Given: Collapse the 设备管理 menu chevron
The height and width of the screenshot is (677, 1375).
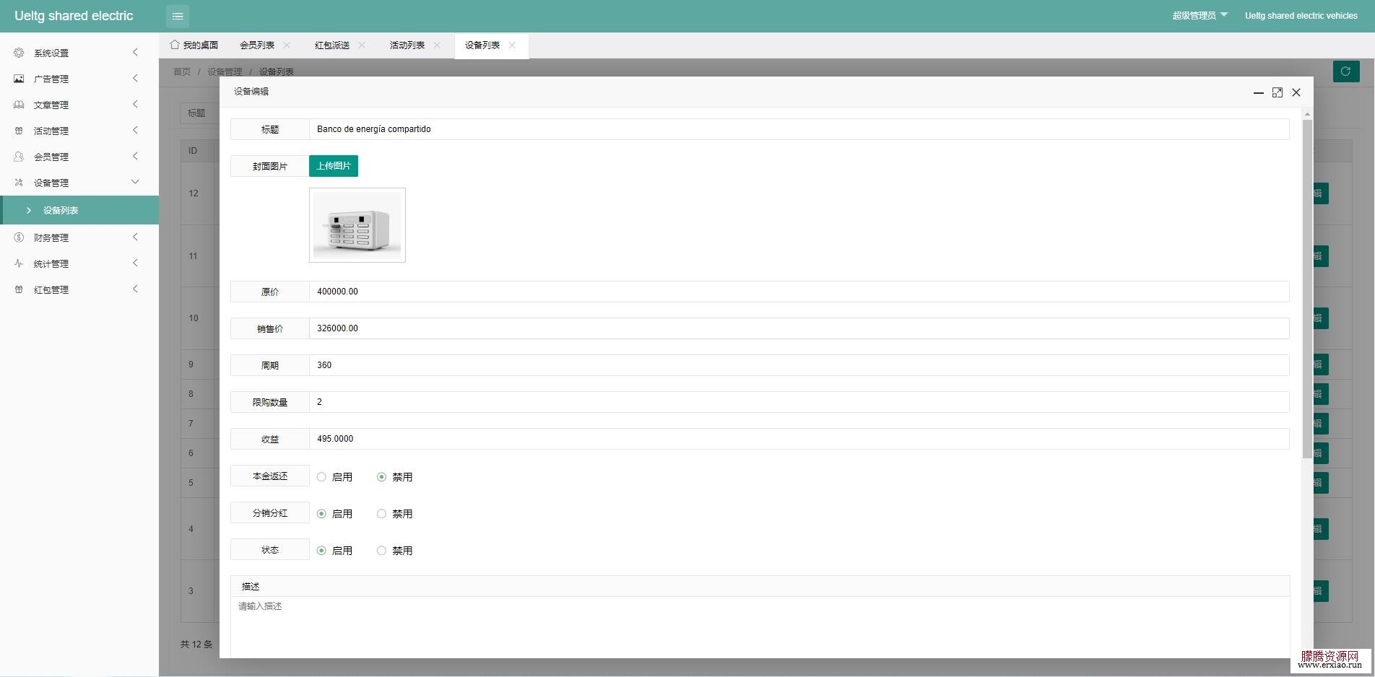Looking at the screenshot, I should tap(135, 182).
